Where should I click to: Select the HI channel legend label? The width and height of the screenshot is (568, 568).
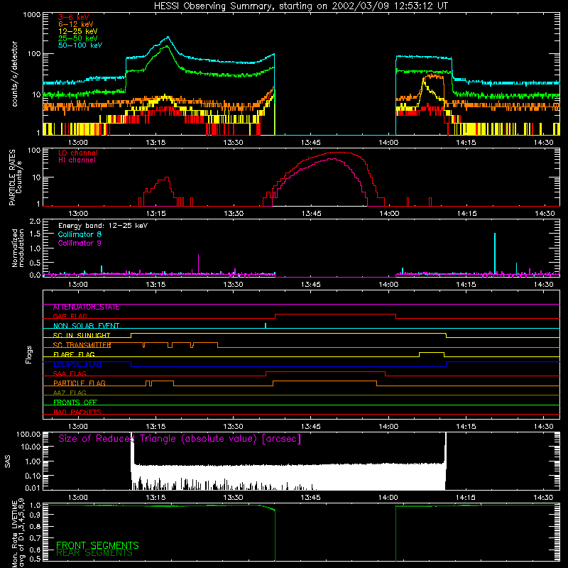77,160
